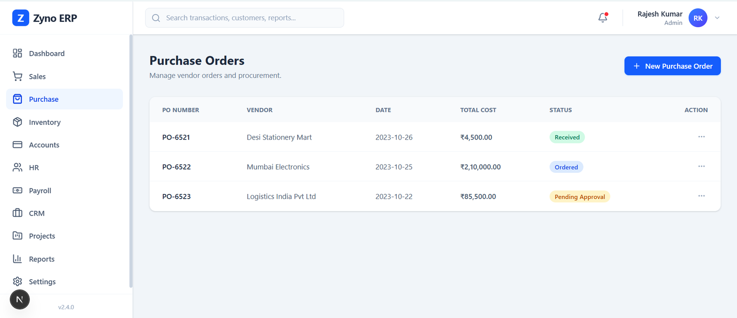Expand the user profile dropdown chevron
This screenshot has width=737, height=318.
pyautogui.click(x=717, y=18)
